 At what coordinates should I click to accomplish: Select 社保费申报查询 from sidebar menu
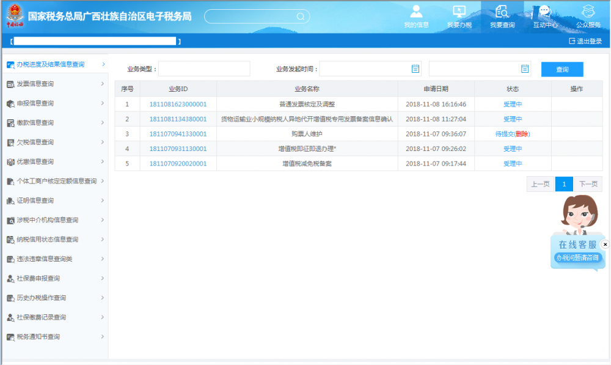pyautogui.click(x=38, y=279)
